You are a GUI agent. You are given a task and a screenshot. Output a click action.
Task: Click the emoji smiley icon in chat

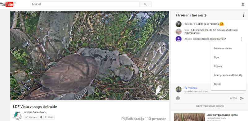(x=178, y=98)
